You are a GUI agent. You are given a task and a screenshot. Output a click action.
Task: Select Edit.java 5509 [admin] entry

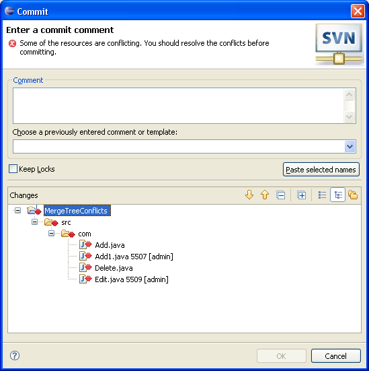click(132, 279)
